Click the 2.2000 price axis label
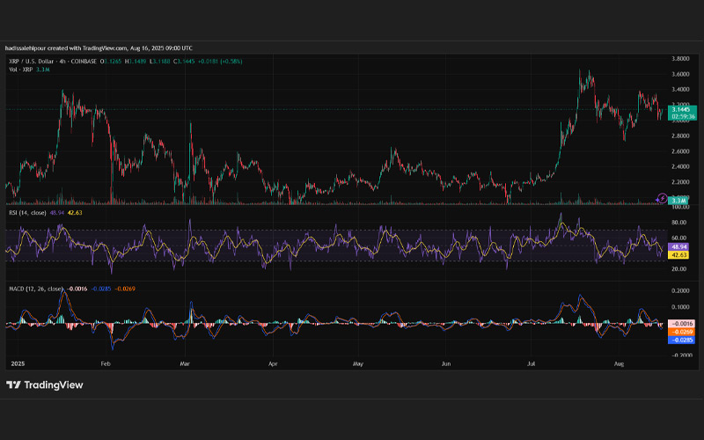The height and width of the screenshot is (440, 704). coord(680,182)
